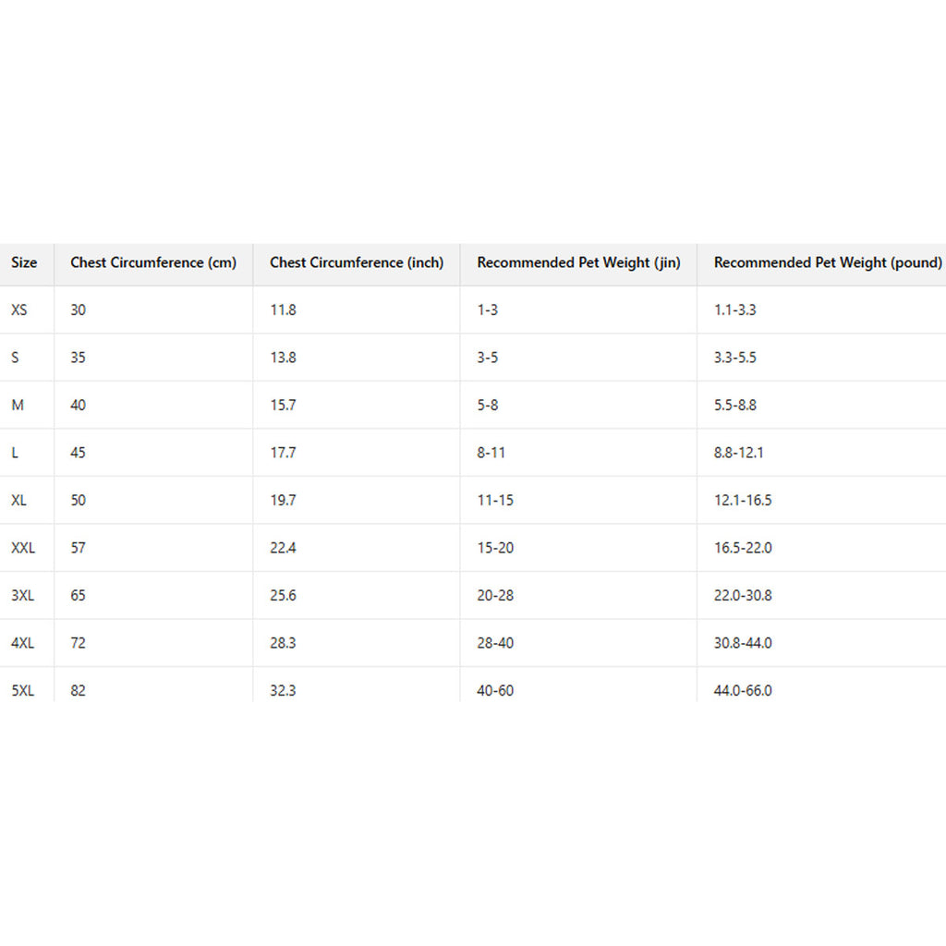The width and height of the screenshot is (946, 946).
Task: Click the Recommended Pet Weight (pound) header
Action: [828, 262]
